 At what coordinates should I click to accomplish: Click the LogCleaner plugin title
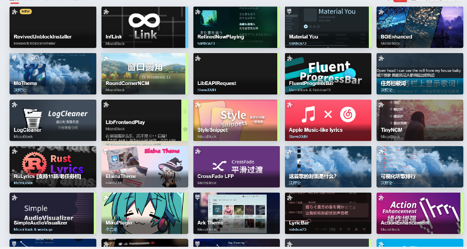[x=27, y=130]
